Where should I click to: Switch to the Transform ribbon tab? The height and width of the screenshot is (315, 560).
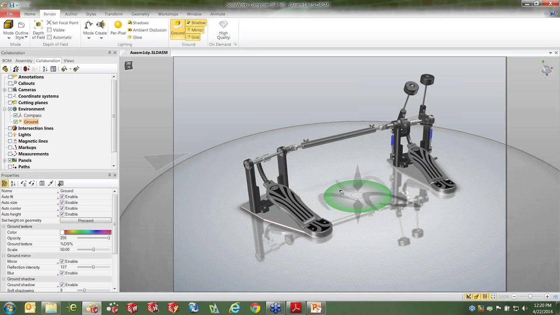(x=114, y=14)
